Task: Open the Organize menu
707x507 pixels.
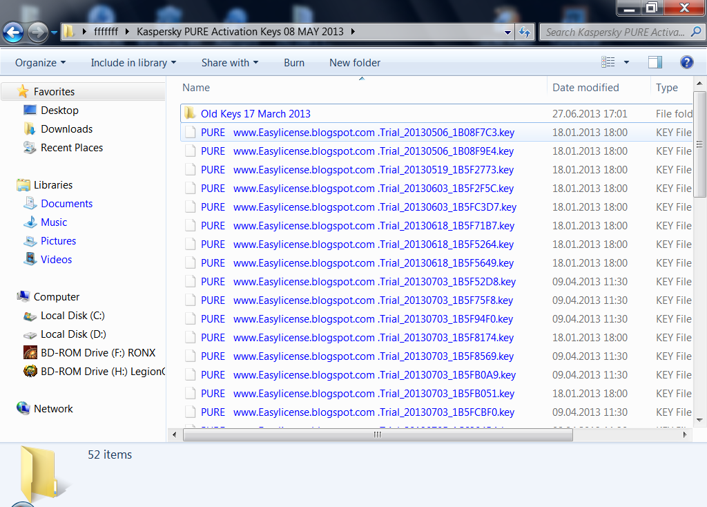Action: (x=40, y=63)
